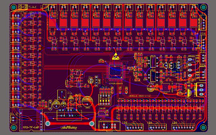Click the KBP206 bridge rectifier footprint
The image size is (216, 135).
tap(191, 67)
